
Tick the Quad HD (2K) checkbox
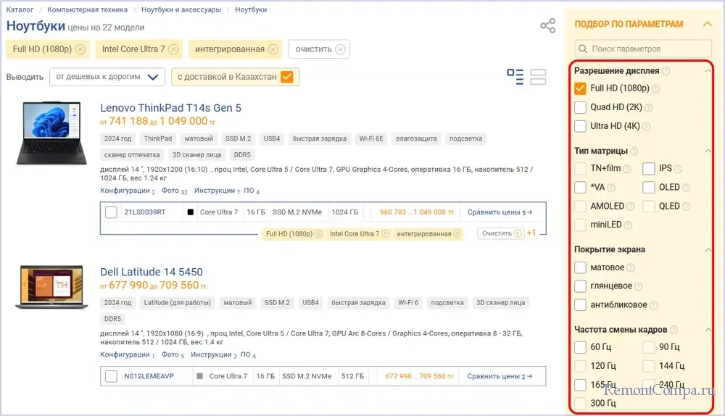(580, 107)
